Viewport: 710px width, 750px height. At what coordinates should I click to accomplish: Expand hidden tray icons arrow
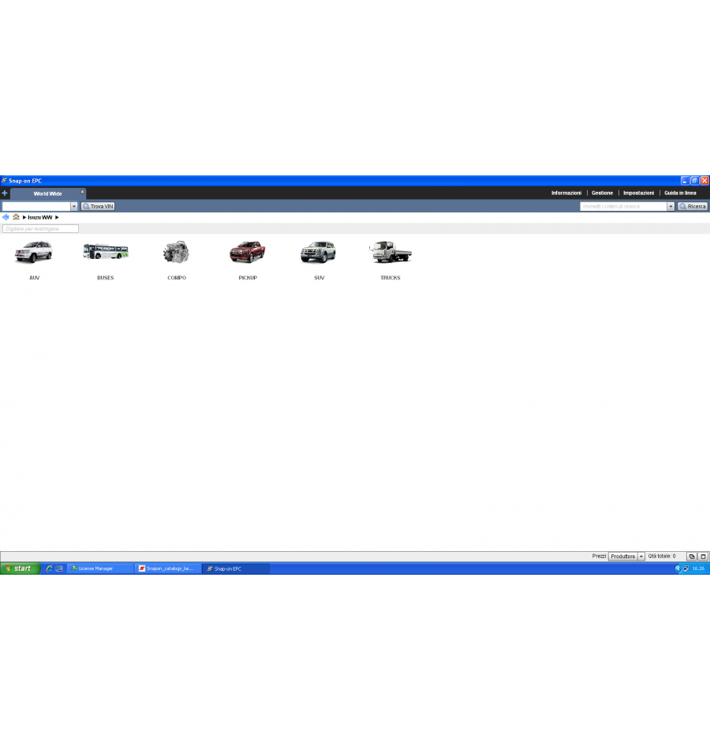678,568
